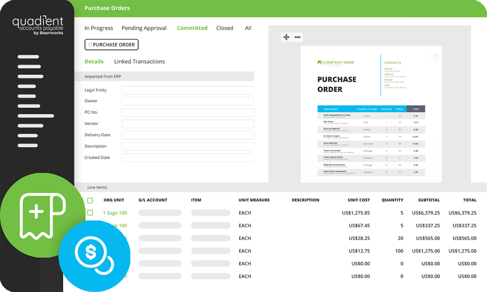The width and height of the screenshot is (487, 292).
Task: Show the All purchase orders tab
Action: coord(248,28)
